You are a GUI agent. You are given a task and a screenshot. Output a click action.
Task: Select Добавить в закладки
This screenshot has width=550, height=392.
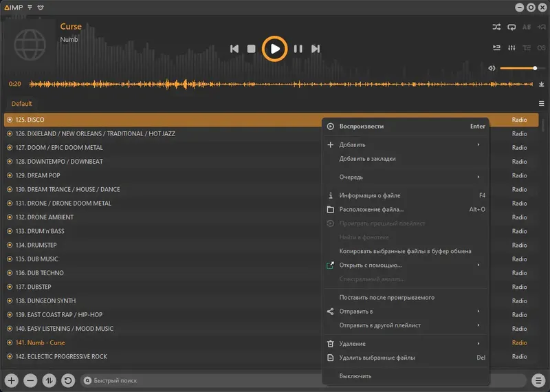click(x=406, y=159)
